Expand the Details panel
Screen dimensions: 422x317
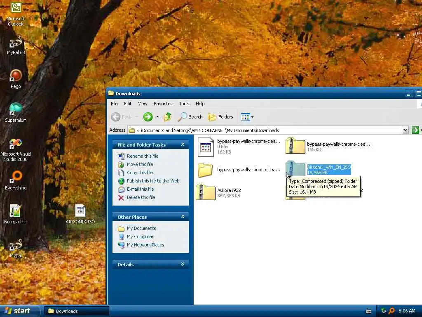183,264
